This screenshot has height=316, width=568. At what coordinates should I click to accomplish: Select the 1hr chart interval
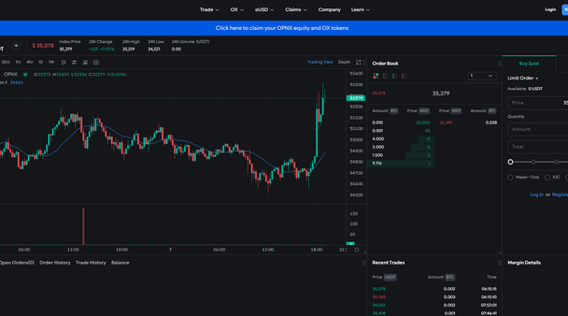(18, 62)
